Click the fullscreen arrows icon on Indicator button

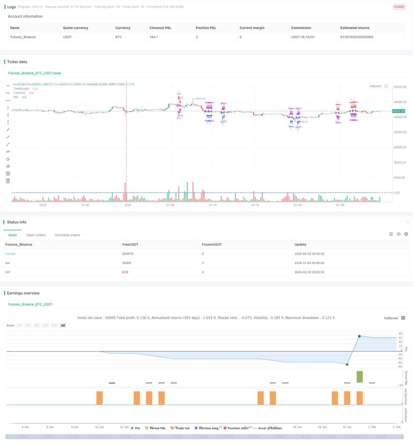(386, 86)
